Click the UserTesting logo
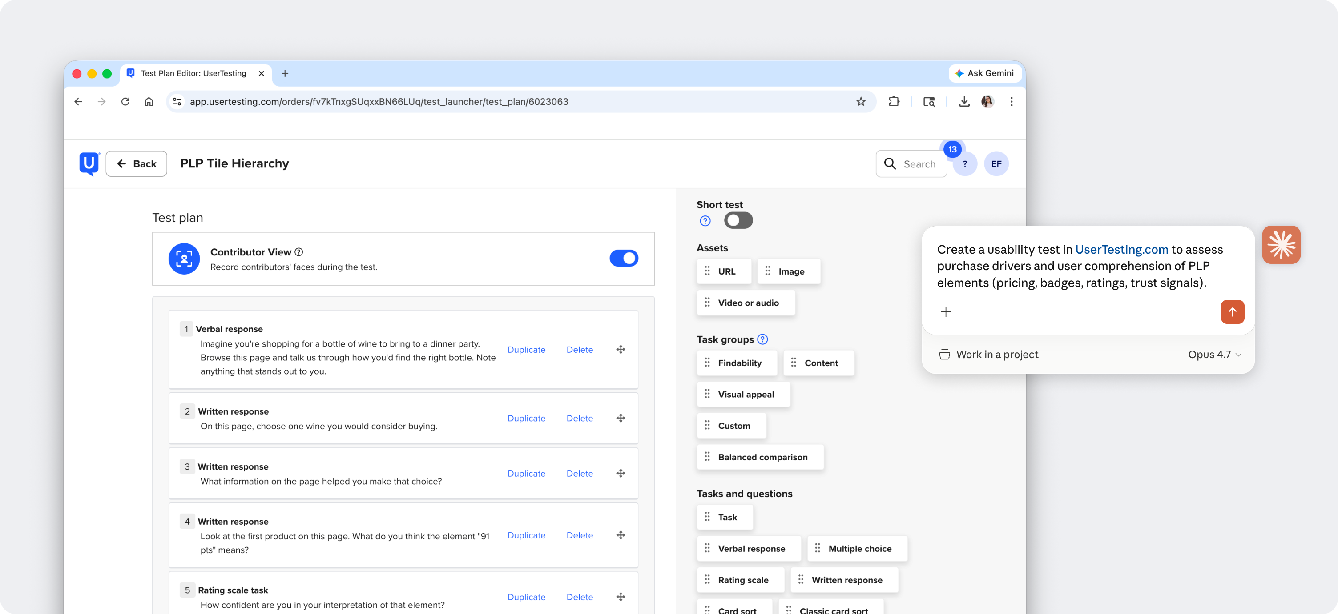 (89, 164)
